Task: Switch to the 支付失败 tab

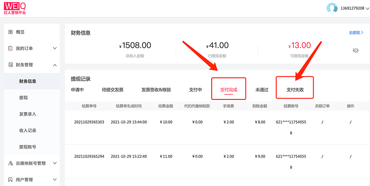Action: (x=295, y=90)
